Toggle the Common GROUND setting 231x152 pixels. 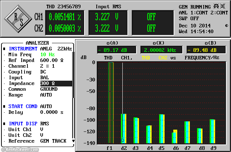(49, 89)
